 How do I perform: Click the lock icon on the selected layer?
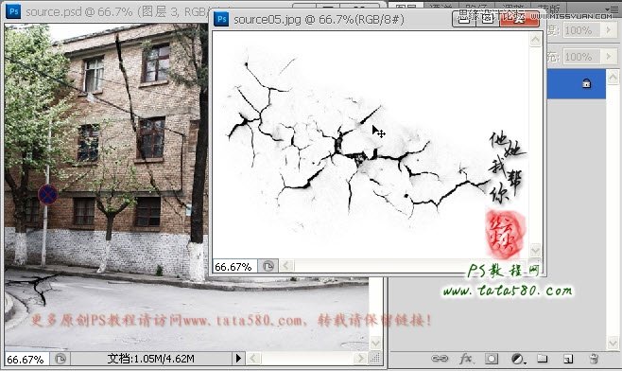click(586, 83)
